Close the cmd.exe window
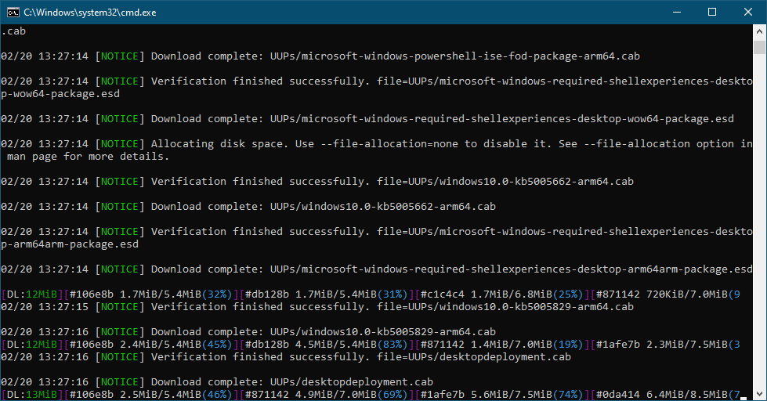Image resolution: width=767 pixels, height=401 pixels. point(748,13)
